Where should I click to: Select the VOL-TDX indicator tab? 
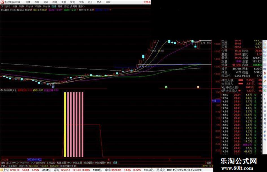25,163
